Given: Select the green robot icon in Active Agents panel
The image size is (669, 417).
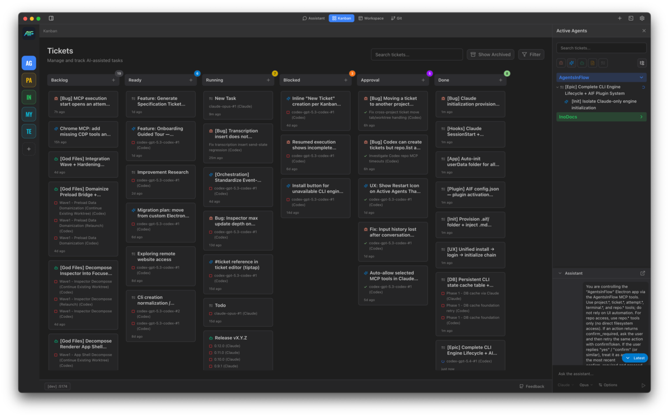Looking at the screenshot, I should point(582,63).
